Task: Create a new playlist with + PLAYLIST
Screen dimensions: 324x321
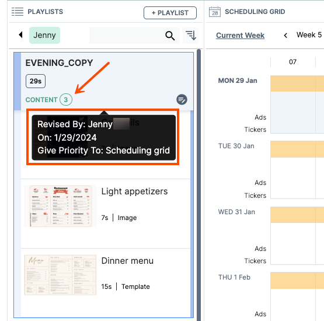Action: [170, 13]
